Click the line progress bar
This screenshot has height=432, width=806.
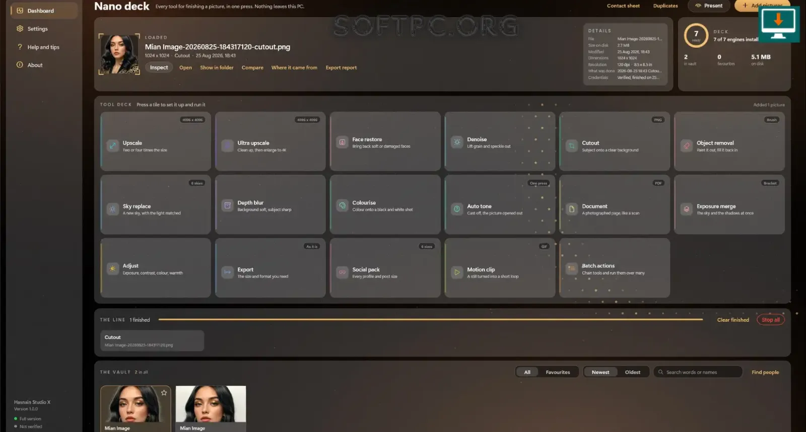point(431,320)
